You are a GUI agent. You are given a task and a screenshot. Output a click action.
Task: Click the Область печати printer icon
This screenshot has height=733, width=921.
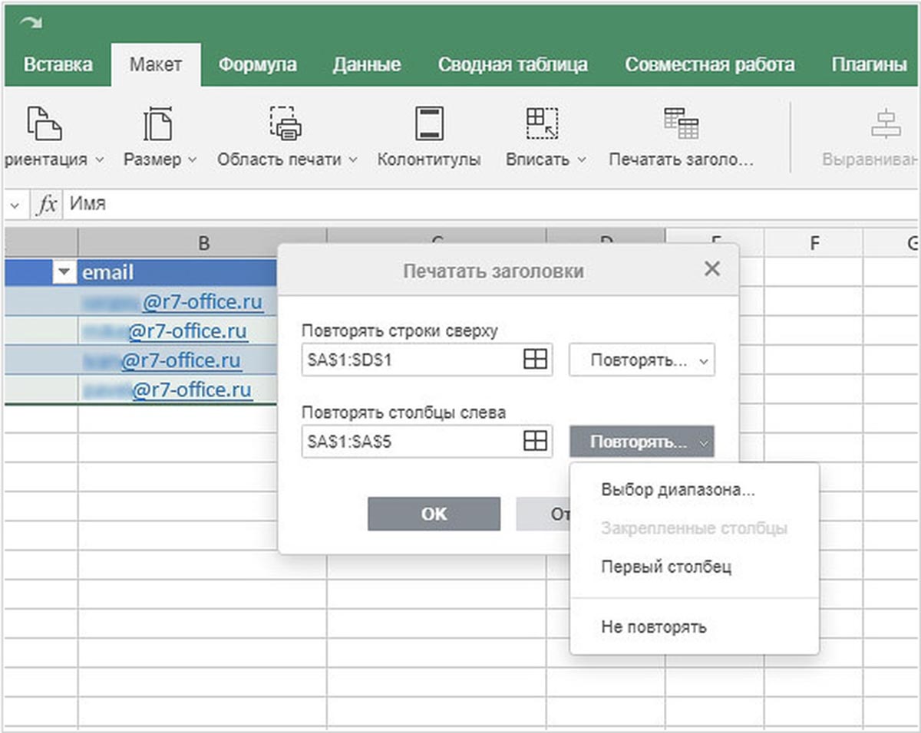point(286,124)
